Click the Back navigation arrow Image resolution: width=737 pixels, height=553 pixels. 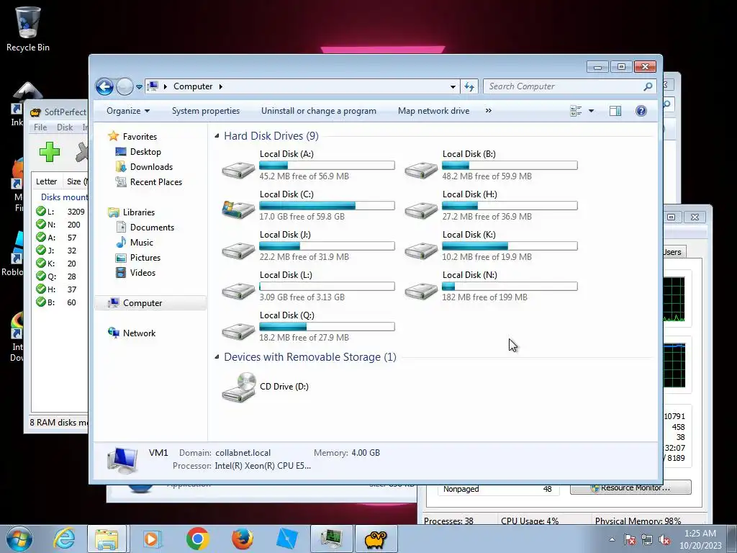104,86
